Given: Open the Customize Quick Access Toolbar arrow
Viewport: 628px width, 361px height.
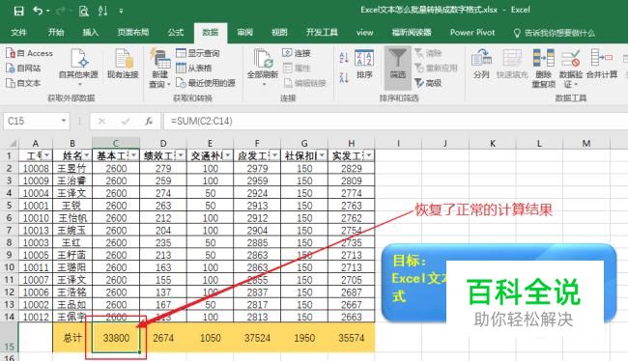Looking at the screenshot, I should pyautogui.click(x=121, y=12).
